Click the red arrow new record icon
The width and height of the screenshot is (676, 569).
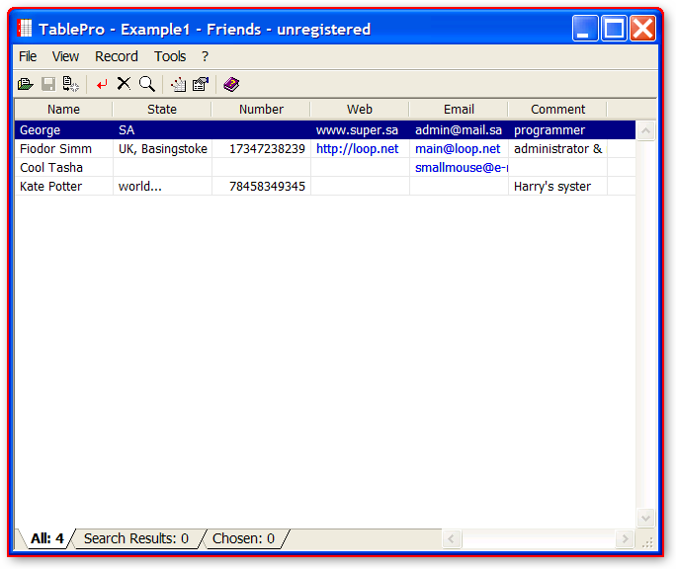102,85
